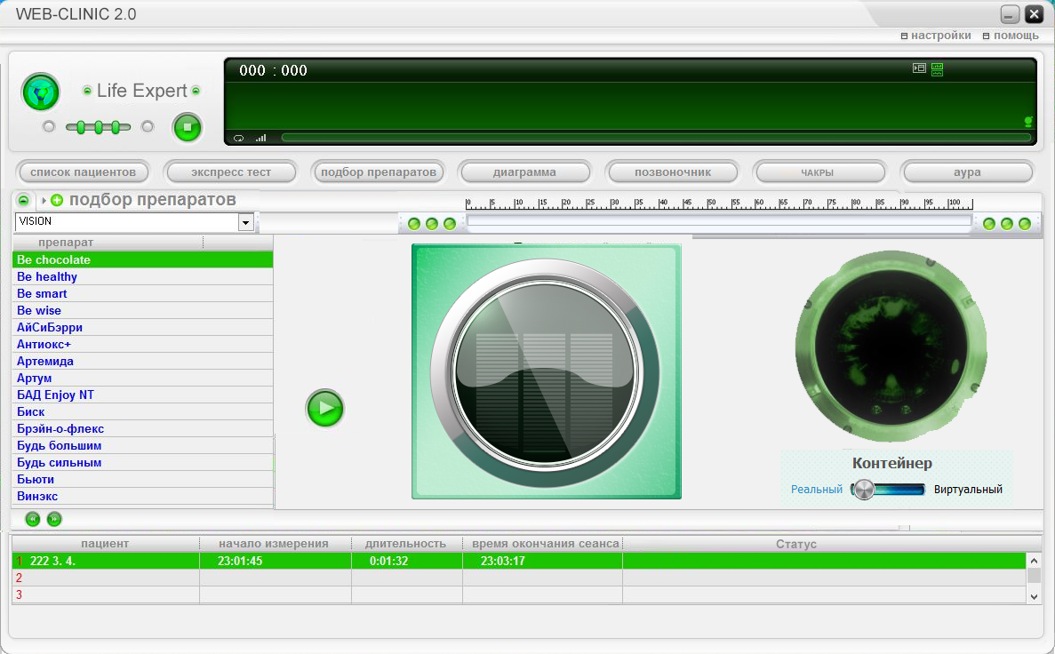
Task: Click the round green Life Expert logo button
Action: (x=41, y=92)
